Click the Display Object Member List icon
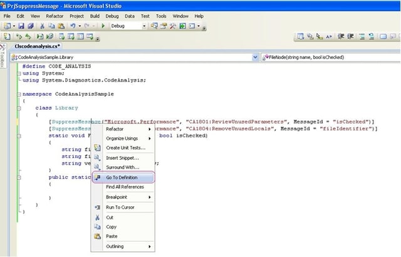401x257 pixels. tap(301, 36)
